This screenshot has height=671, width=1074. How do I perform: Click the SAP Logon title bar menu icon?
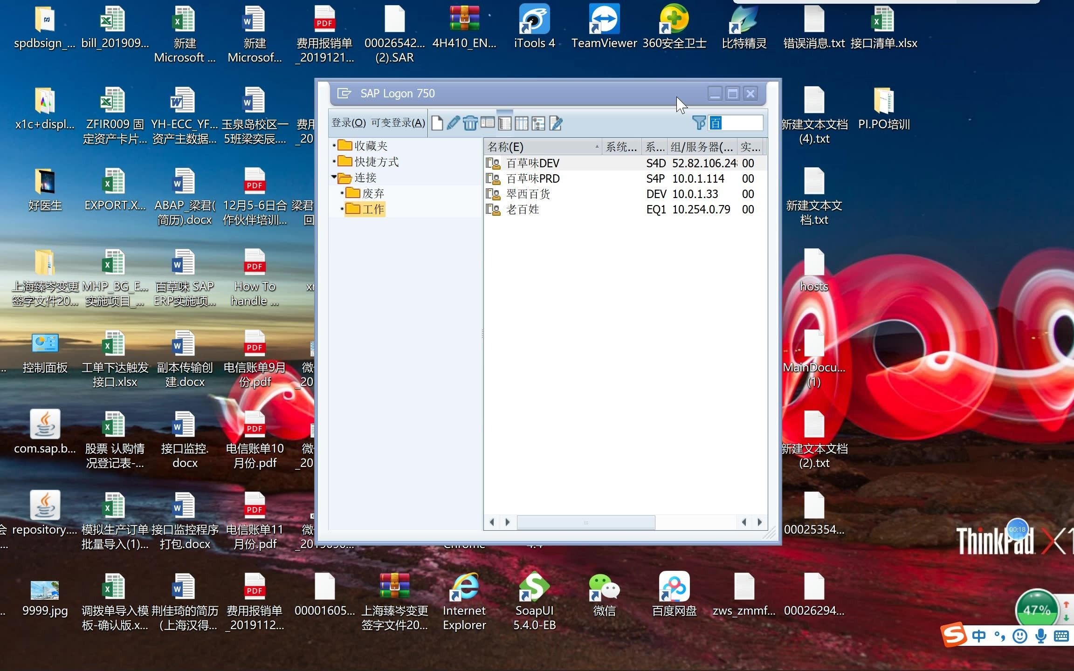(344, 94)
